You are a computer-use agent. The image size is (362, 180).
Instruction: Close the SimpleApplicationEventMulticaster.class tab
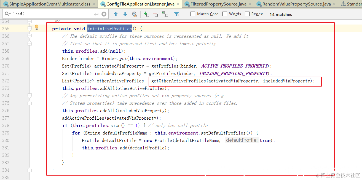(x=94, y=4)
